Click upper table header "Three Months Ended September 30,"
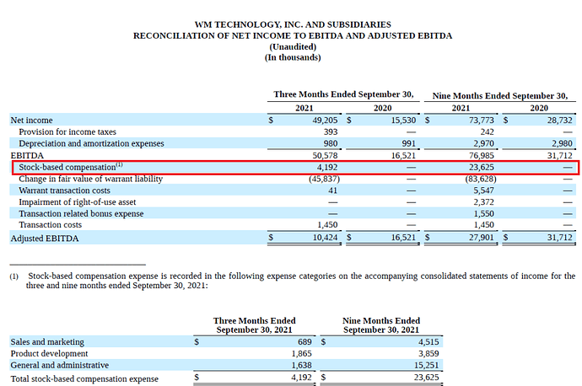Viewport: 582px width, 386px height. pyautogui.click(x=343, y=94)
